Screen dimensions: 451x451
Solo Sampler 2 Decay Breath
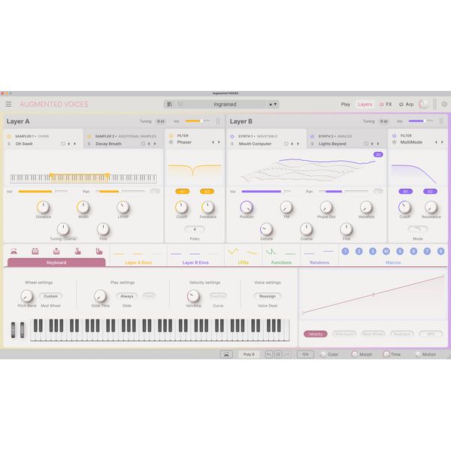pyautogui.click(x=89, y=144)
